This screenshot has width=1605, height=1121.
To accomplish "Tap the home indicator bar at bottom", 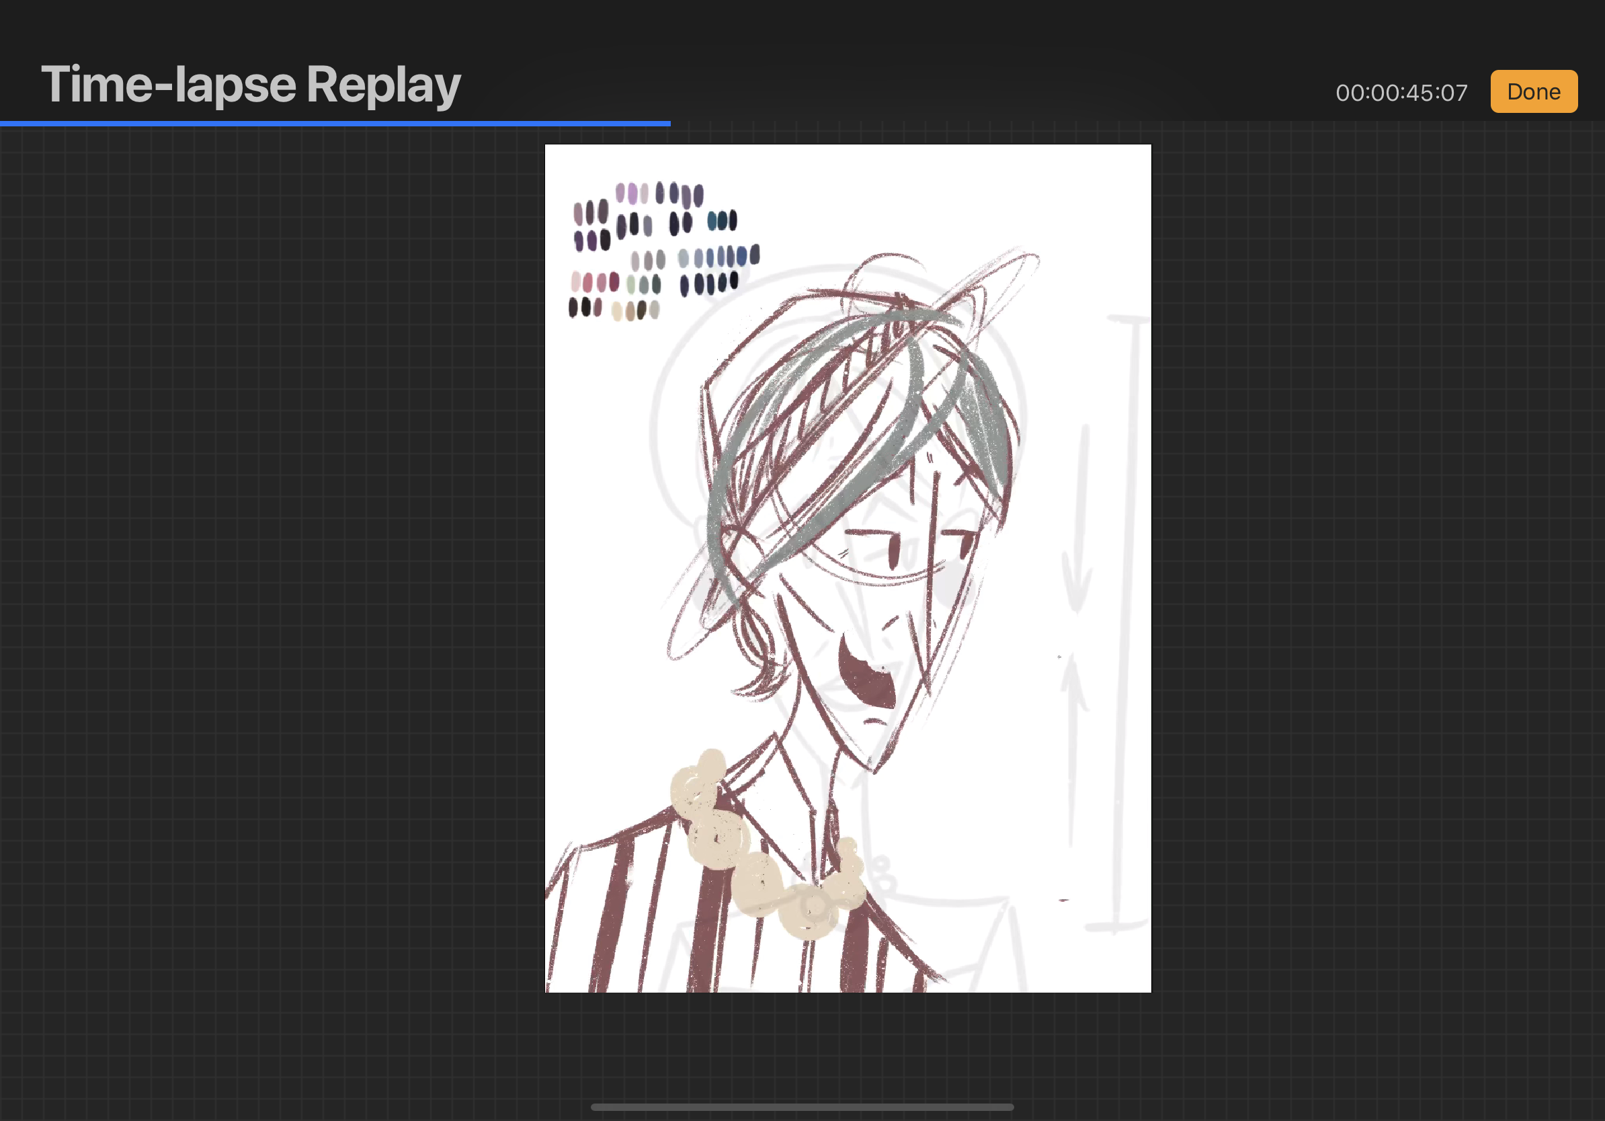I will pyautogui.click(x=803, y=1107).
